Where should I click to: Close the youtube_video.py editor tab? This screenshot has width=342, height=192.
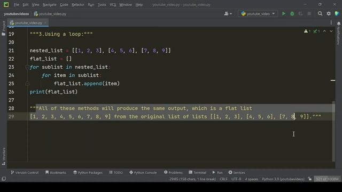(45, 22)
